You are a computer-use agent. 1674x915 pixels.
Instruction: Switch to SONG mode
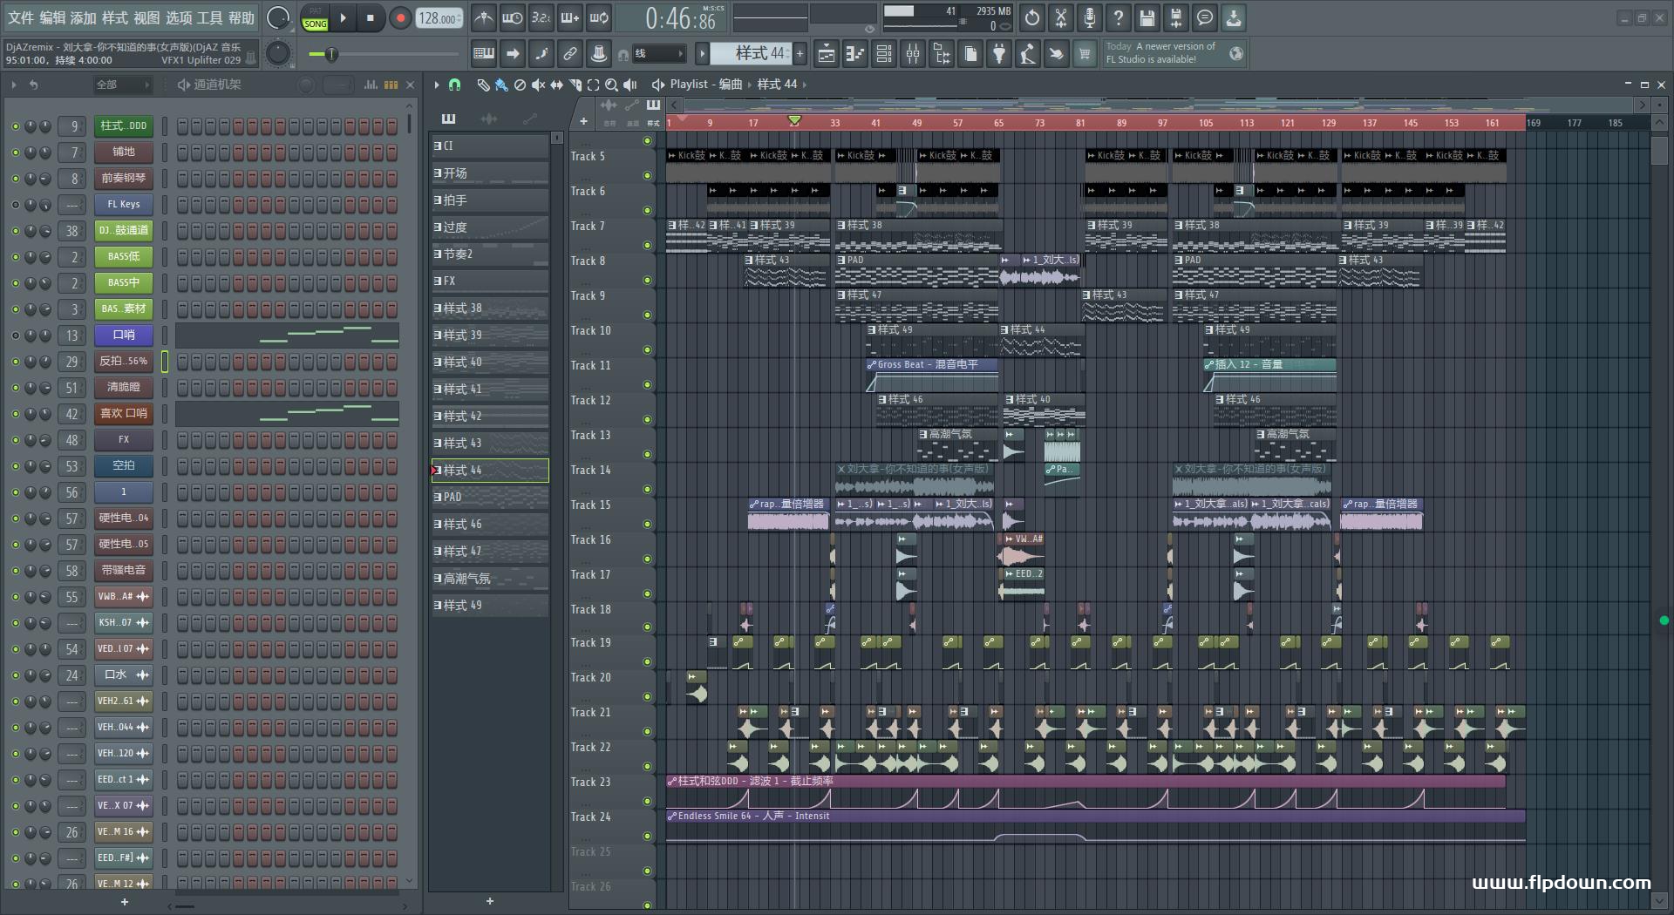[x=315, y=24]
